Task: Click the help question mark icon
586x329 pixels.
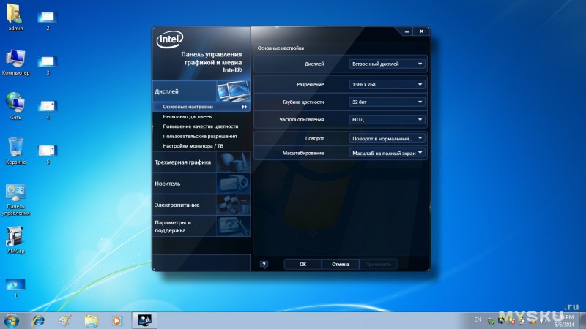Action: pos(264,265)
